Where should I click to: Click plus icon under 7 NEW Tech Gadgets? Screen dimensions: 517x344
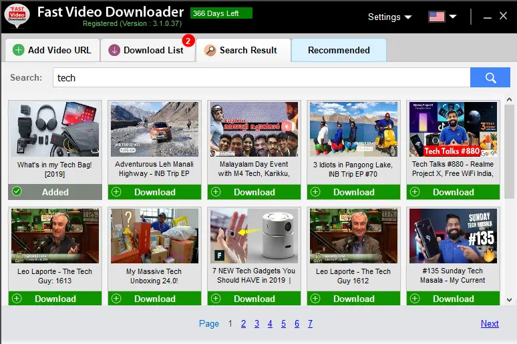[216, 299]
